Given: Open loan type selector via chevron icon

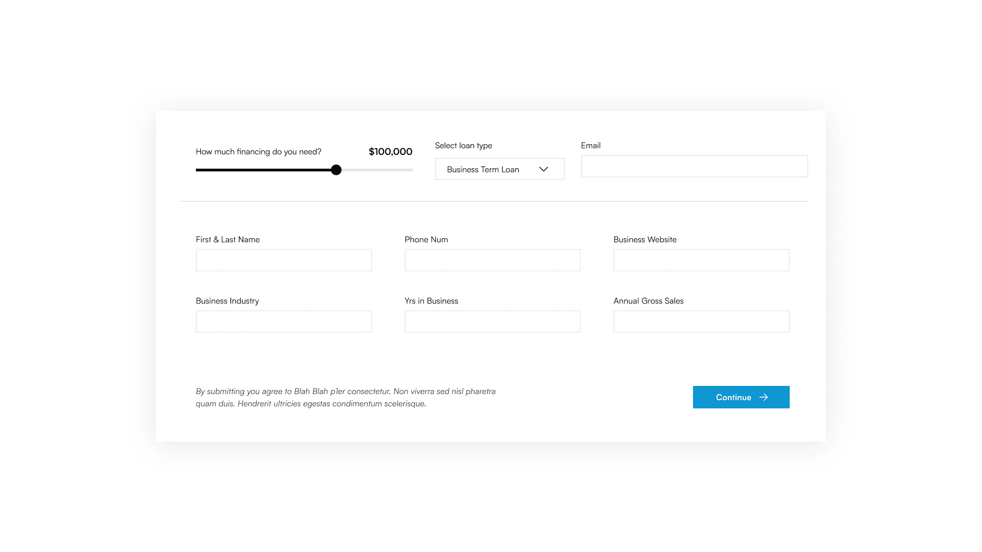Looking at the screenshot, I should (544, 169).
